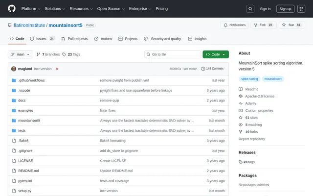
Task: Expand the Enterprise menu
Action: click(x=140, y=9)
